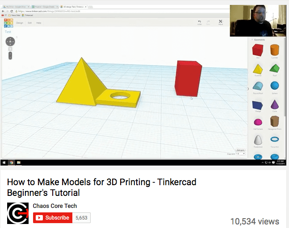The width and height of the screenshot is (289, 228).
Task: Open the Snap grid dropdown
Action: pyautogui.click(x=240, y=153)
